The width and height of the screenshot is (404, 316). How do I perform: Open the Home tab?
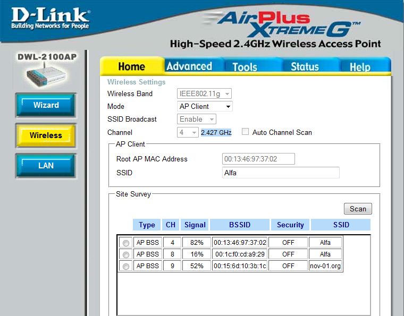tap(132, 66)
